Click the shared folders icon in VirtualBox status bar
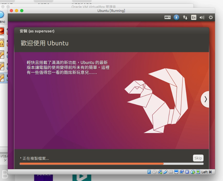This screenshot has height=181, width=223. click(171, 172)
